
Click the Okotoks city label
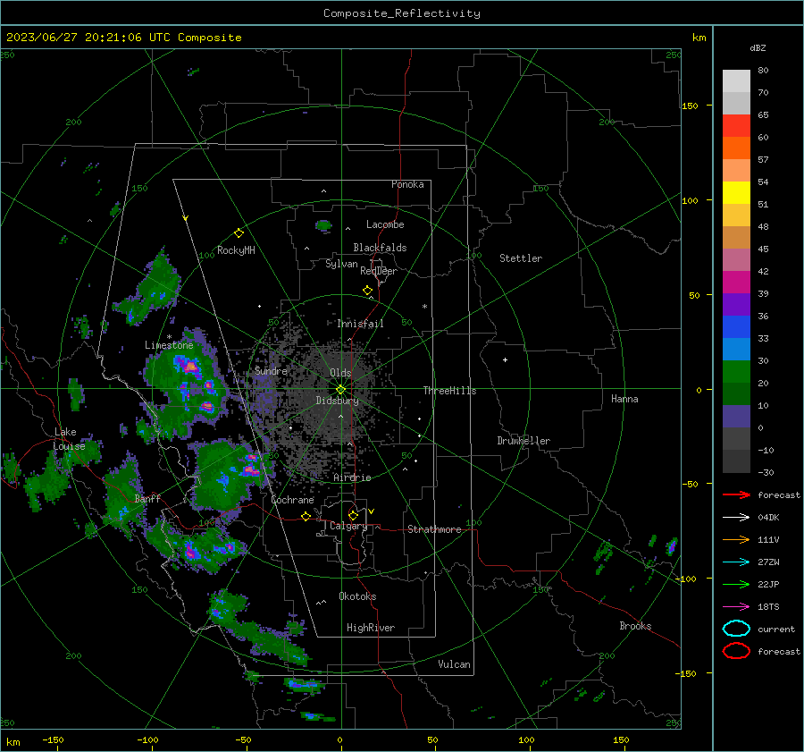pyautogui.click(x=357, y=596)
